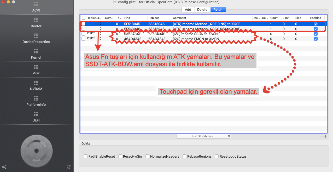Screen dimensions: 333x172
Task: Switch to the Delete tab
Action: (202, 9)
